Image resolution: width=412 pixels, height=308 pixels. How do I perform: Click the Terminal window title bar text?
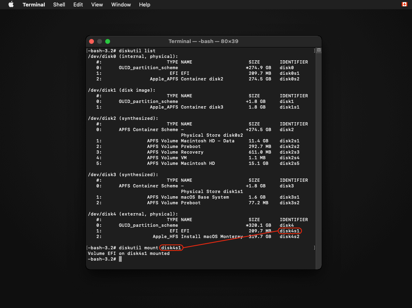click(204, 41)
